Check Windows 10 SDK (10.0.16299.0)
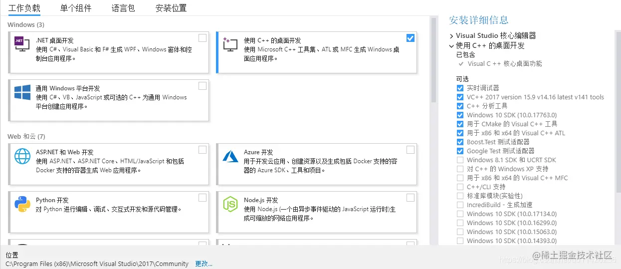 tap(460, 223)
